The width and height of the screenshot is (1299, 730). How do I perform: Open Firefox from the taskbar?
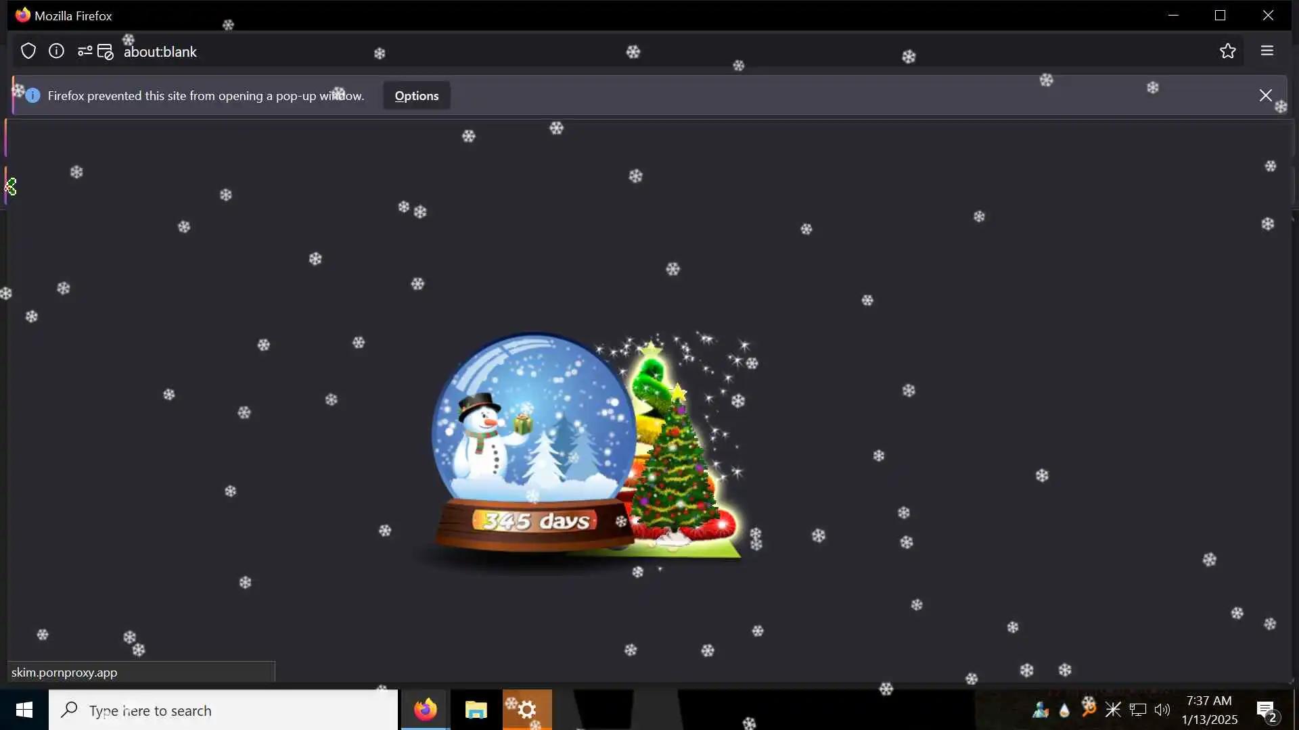426,710
